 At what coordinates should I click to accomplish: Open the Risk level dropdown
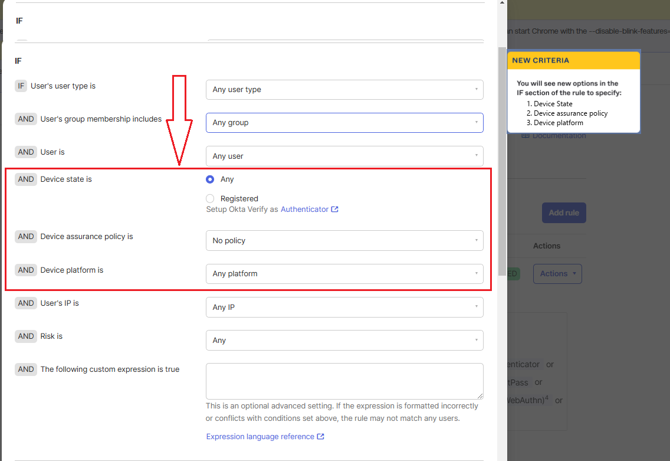tap(344, 341)
